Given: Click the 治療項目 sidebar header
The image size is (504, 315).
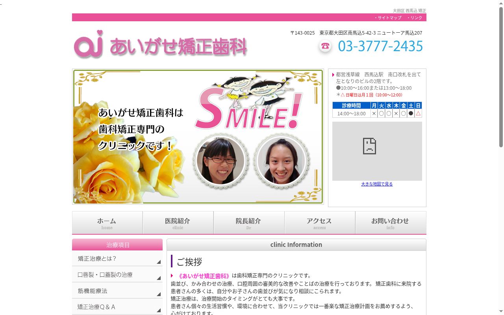Looking at the screenshot, I should [117, 245].
